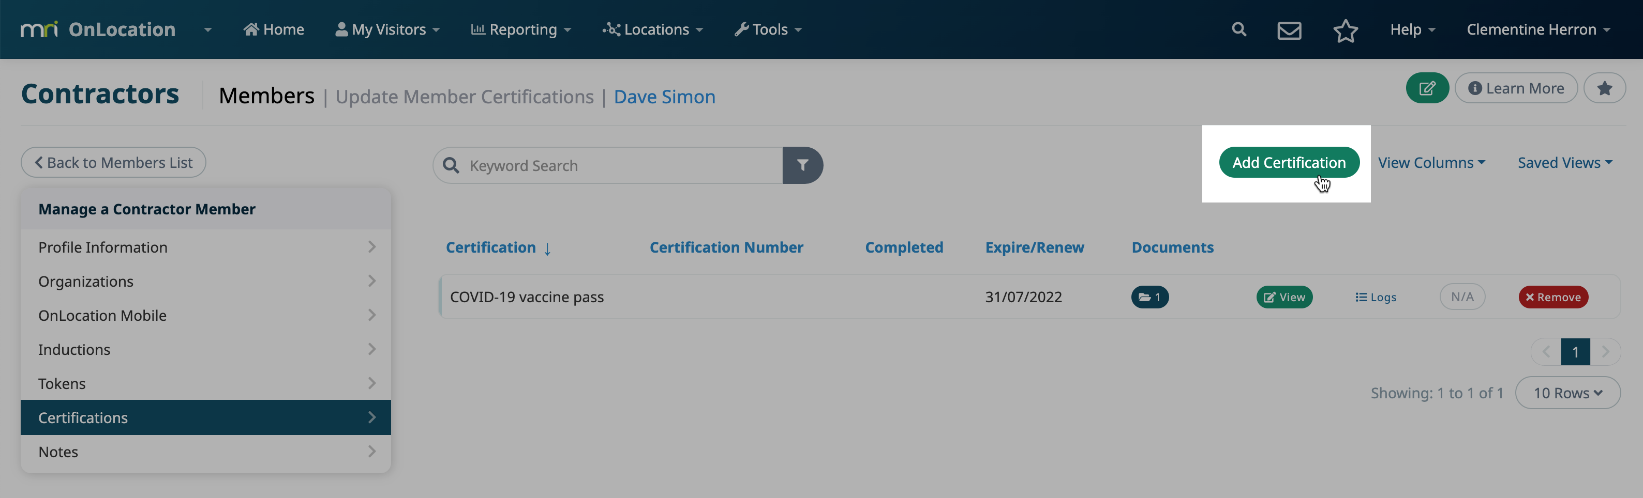Click the MRI OnLocation logo
Image resolution: width=1643 pixels, height=498 pixels.
[x=98, y=29]
